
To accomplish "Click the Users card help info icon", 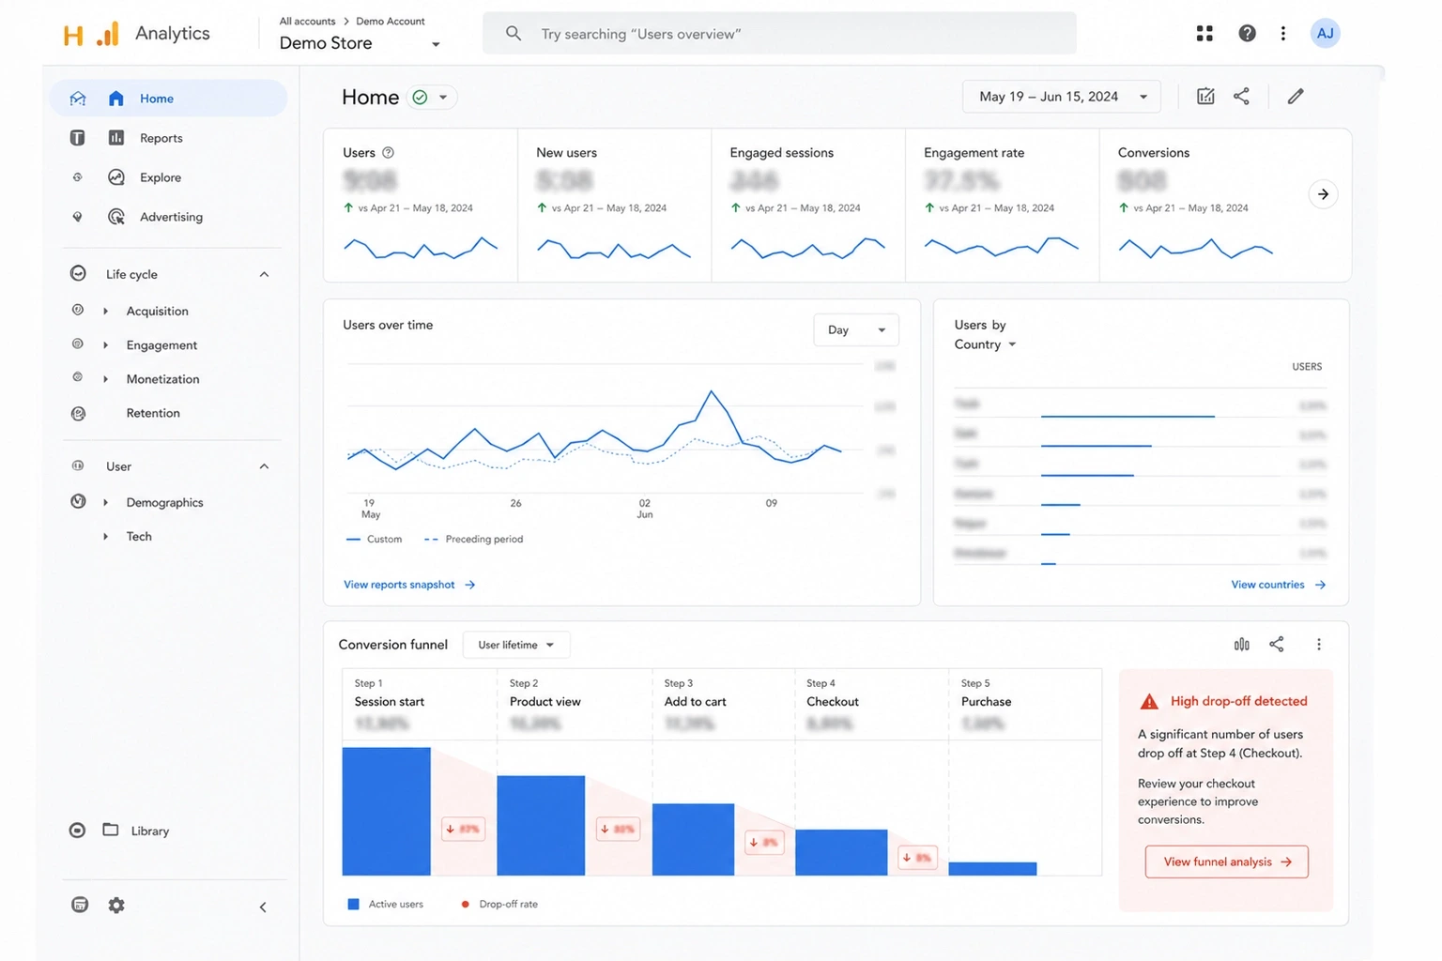I will (x=388, y=153).
